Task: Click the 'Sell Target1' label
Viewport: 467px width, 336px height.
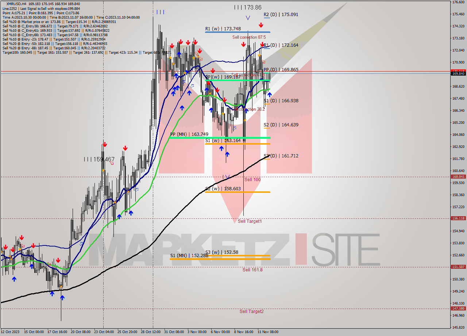Action: (x=250, y=221)
